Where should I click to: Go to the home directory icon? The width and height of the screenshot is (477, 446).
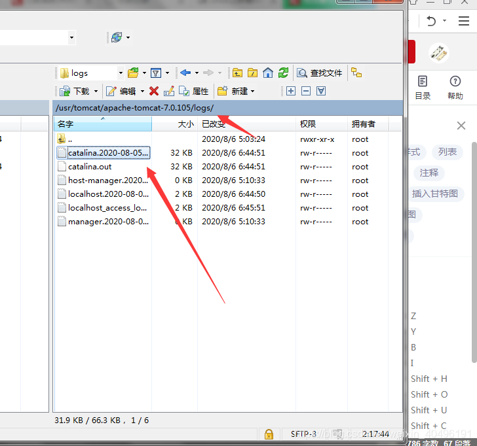tap(268, 73)
